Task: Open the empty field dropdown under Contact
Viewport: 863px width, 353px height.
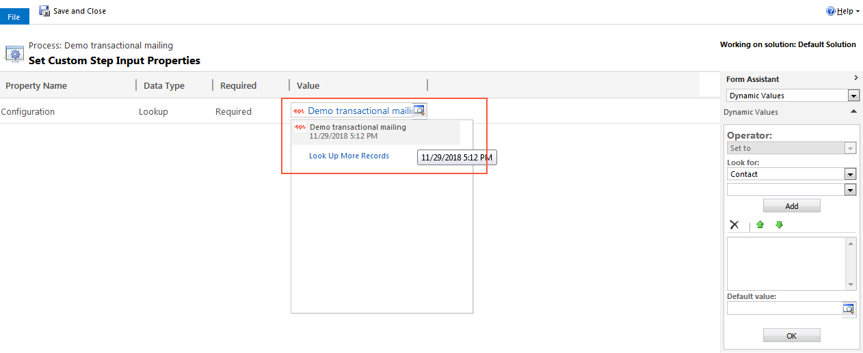Action: coord(851,190)
